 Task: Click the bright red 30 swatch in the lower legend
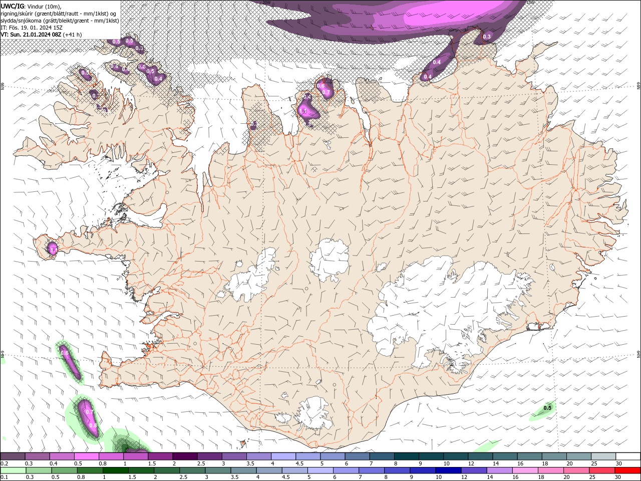point(627,470)
